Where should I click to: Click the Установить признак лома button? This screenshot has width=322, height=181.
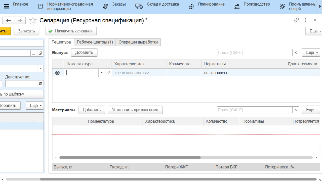coord(135,110)
